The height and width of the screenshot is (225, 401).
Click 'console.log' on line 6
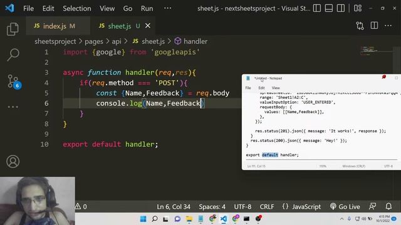click(x=119, y=103)
